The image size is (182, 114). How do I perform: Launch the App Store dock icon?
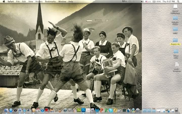11,110
